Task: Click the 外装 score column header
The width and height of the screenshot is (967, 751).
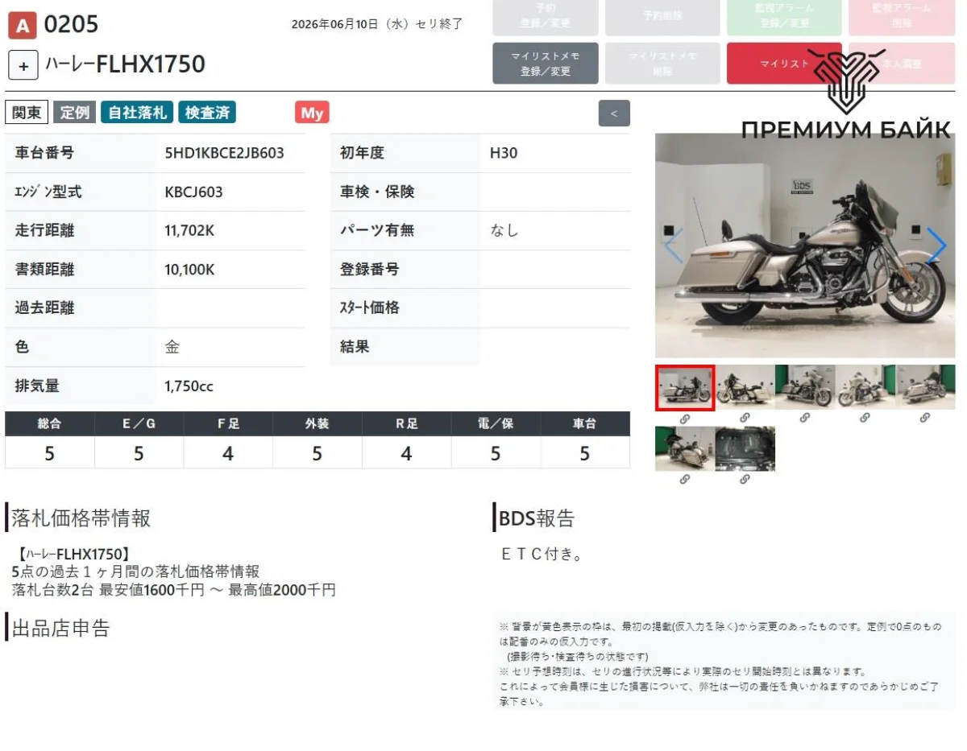Action: click(317, 423)
